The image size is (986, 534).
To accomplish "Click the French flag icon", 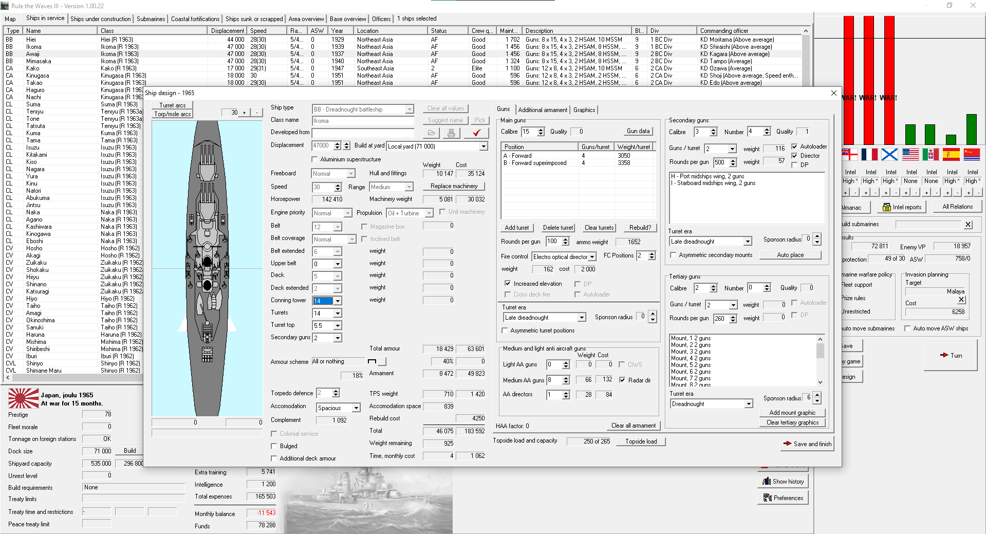I will click(869, 154).
